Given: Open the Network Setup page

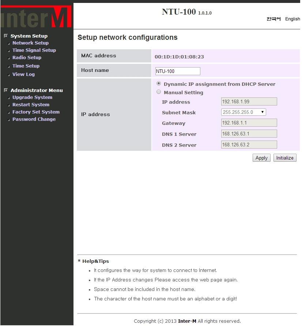Looking at the screenshot, I should (x=30, y=43).
